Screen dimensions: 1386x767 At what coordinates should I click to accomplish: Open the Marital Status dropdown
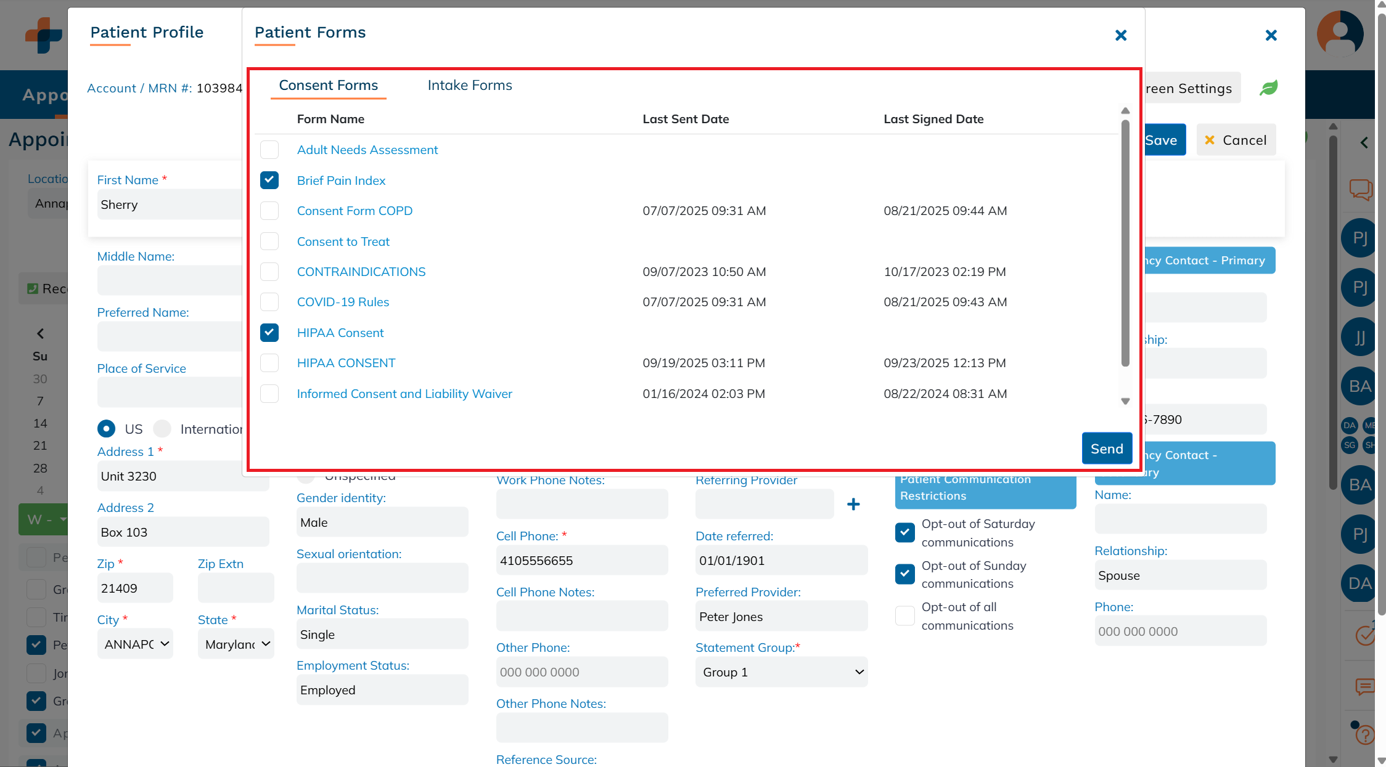(382, 634)
